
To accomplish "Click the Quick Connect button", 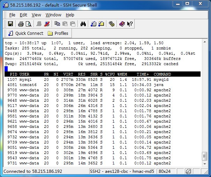I will pos(26,33).
